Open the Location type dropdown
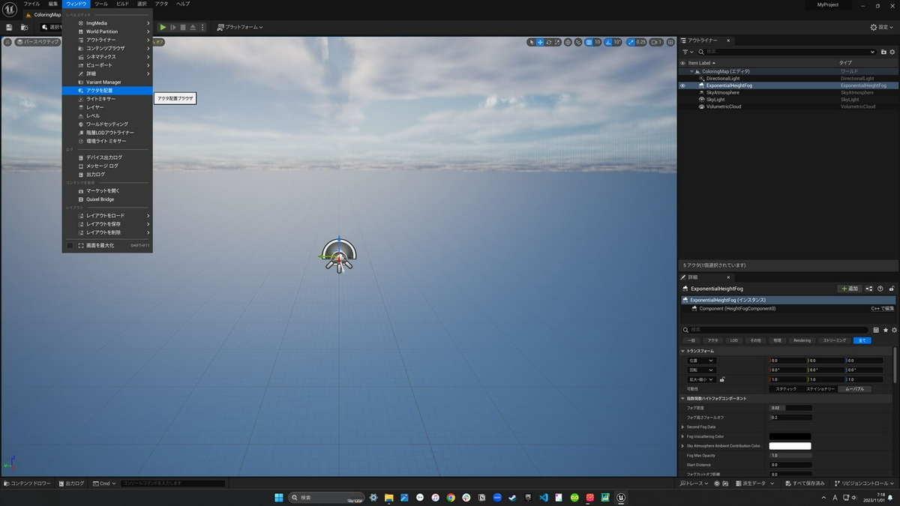Image resolution: width=900 pixels, height=506 pixels. tap(701, 361)
